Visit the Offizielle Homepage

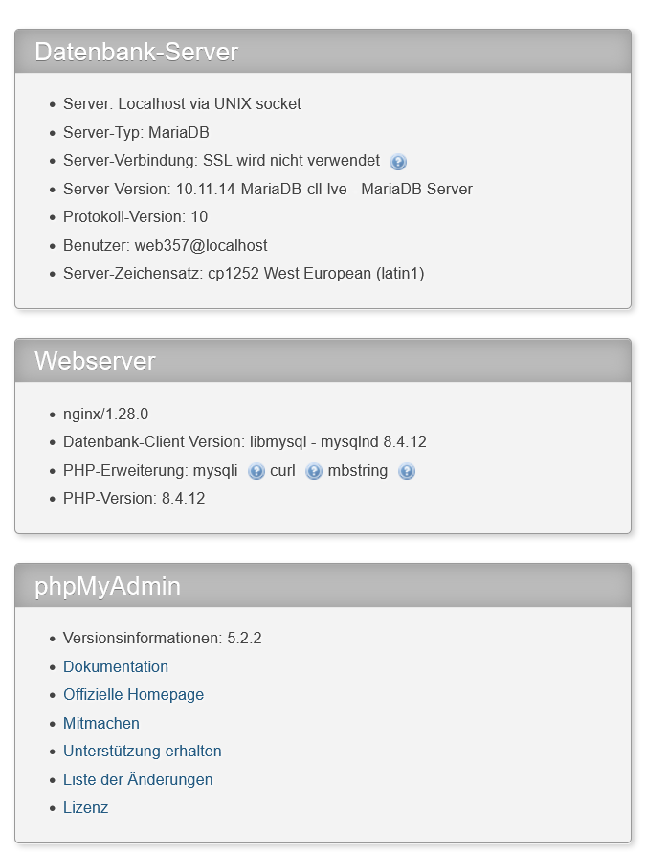tap(133, 694)
